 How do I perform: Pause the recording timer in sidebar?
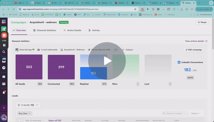4,45
